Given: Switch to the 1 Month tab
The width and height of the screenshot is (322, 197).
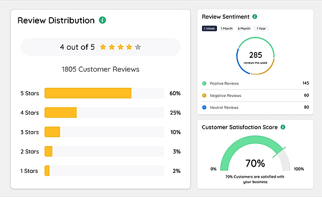Looking at the screenshot, I should 227,28.
